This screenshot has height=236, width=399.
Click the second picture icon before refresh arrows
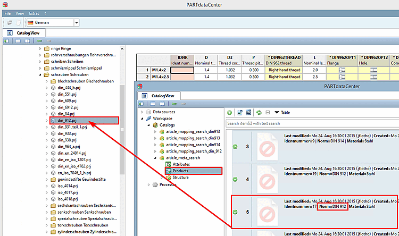pyautogui.click(x=248, y=112)
